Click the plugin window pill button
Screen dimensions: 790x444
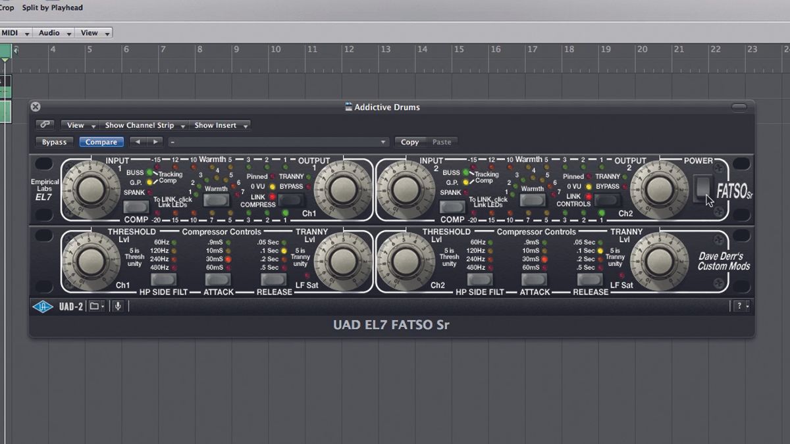pos(739,107)
